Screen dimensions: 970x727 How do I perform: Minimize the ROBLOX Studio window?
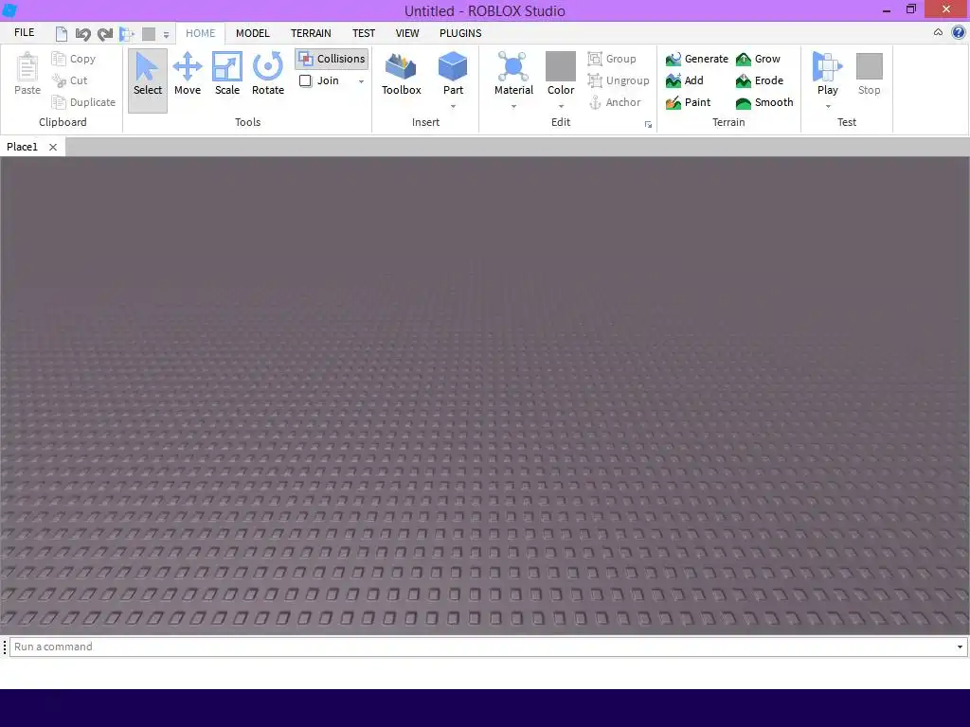coord(887,9)
